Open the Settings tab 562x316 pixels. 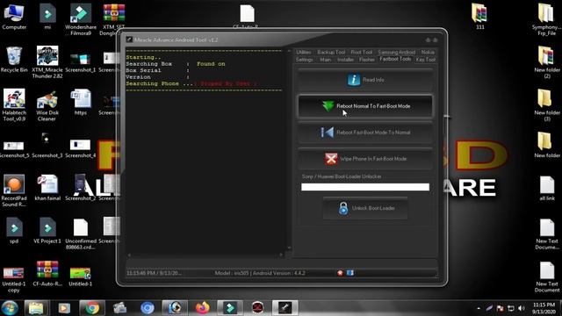pos(305,60)
